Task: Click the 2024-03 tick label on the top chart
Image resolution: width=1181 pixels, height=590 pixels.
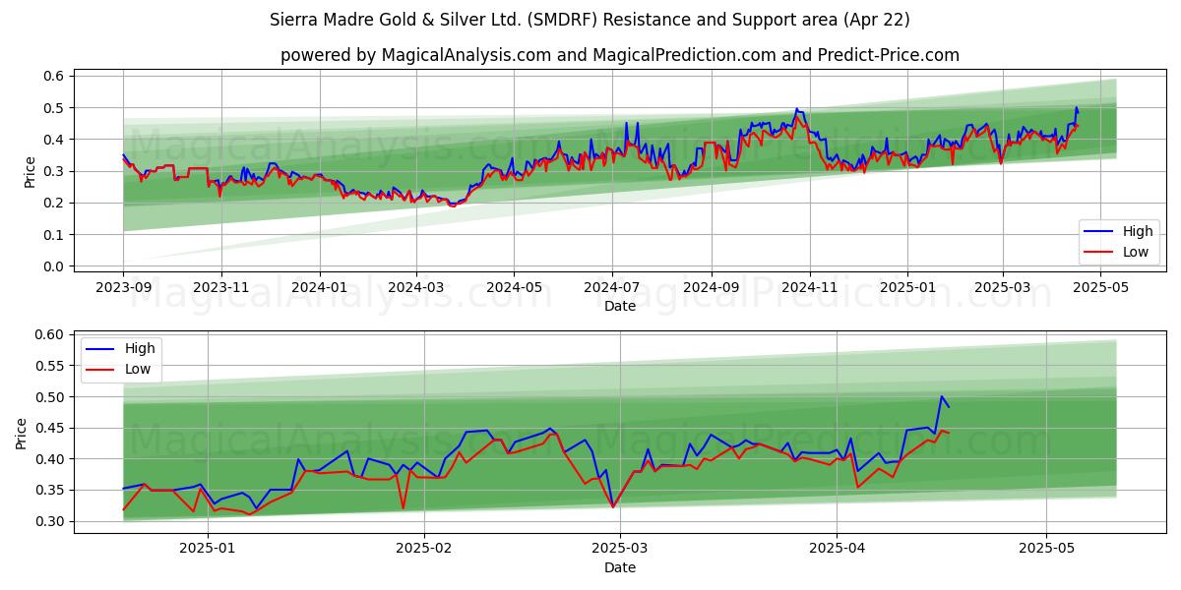Action: [415, 287]
